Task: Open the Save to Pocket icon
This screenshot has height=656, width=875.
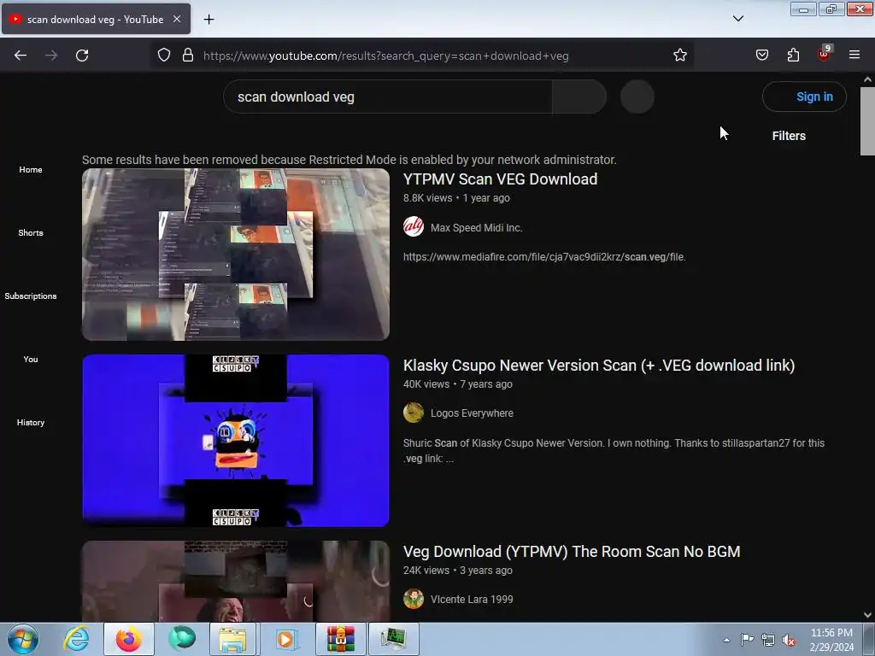Action: click(x=761, y=55)
